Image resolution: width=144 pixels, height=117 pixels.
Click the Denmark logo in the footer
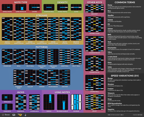coord(6,115)
